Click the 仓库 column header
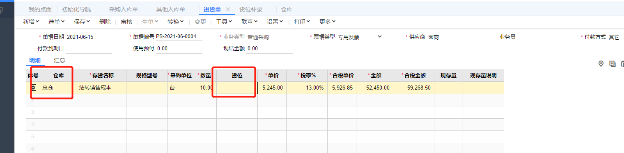 58,76
